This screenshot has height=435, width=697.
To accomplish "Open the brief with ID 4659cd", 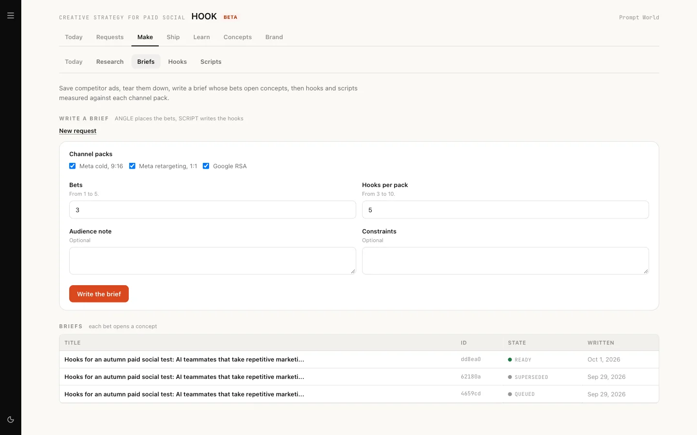I will (359, 394).
